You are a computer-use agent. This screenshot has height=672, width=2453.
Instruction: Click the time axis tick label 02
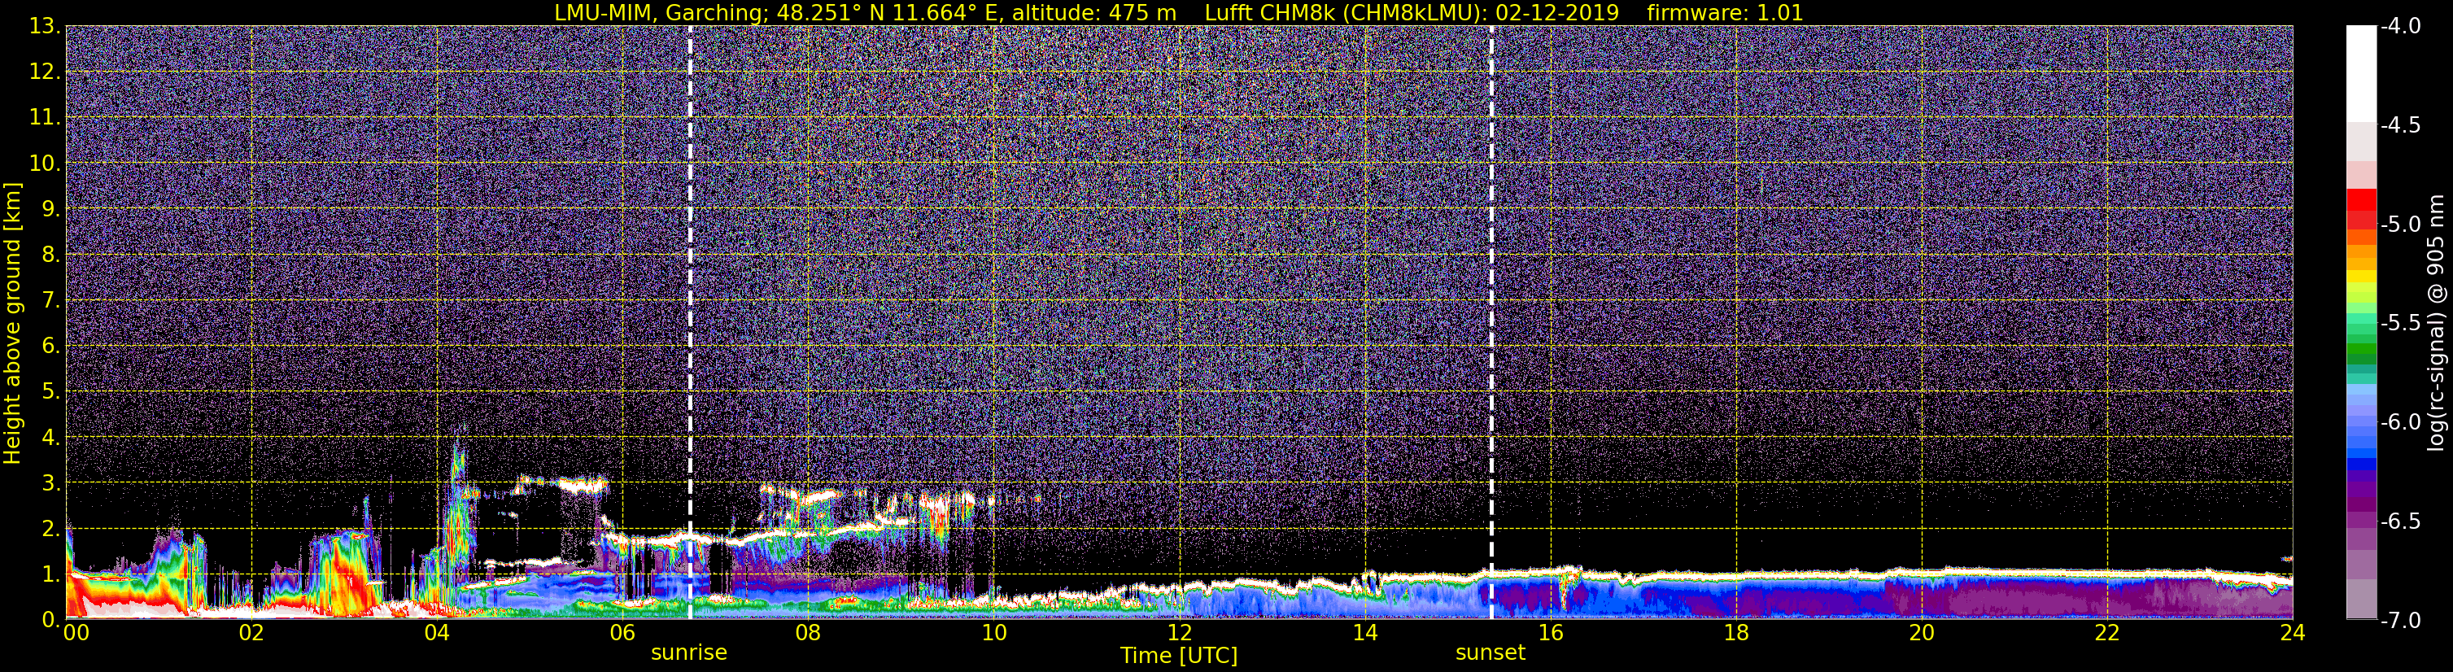point(251,633)
